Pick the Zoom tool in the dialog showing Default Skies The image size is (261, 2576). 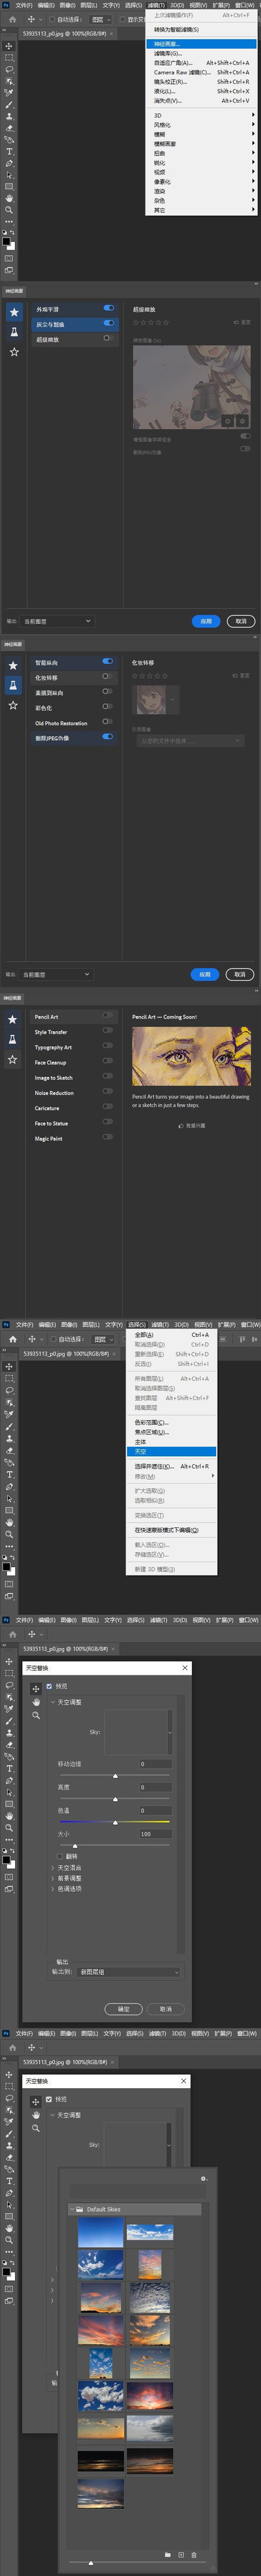click(36, 2128)
